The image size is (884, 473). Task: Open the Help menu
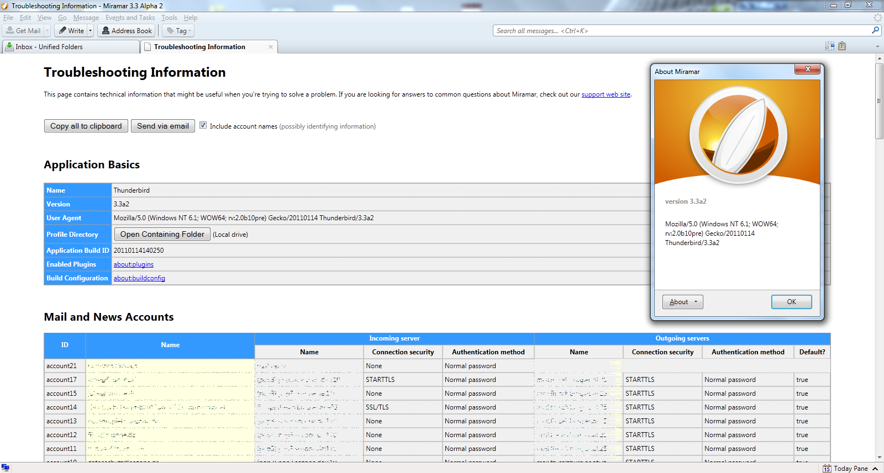[x=191, y=18]
